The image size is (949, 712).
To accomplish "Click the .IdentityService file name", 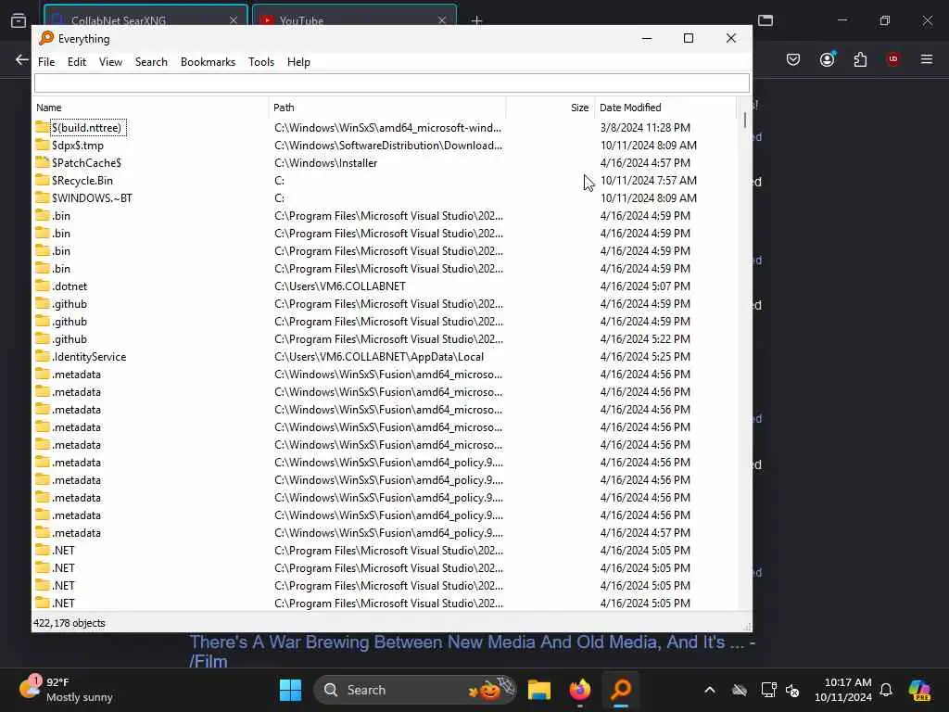I will [x=89, y=357].
